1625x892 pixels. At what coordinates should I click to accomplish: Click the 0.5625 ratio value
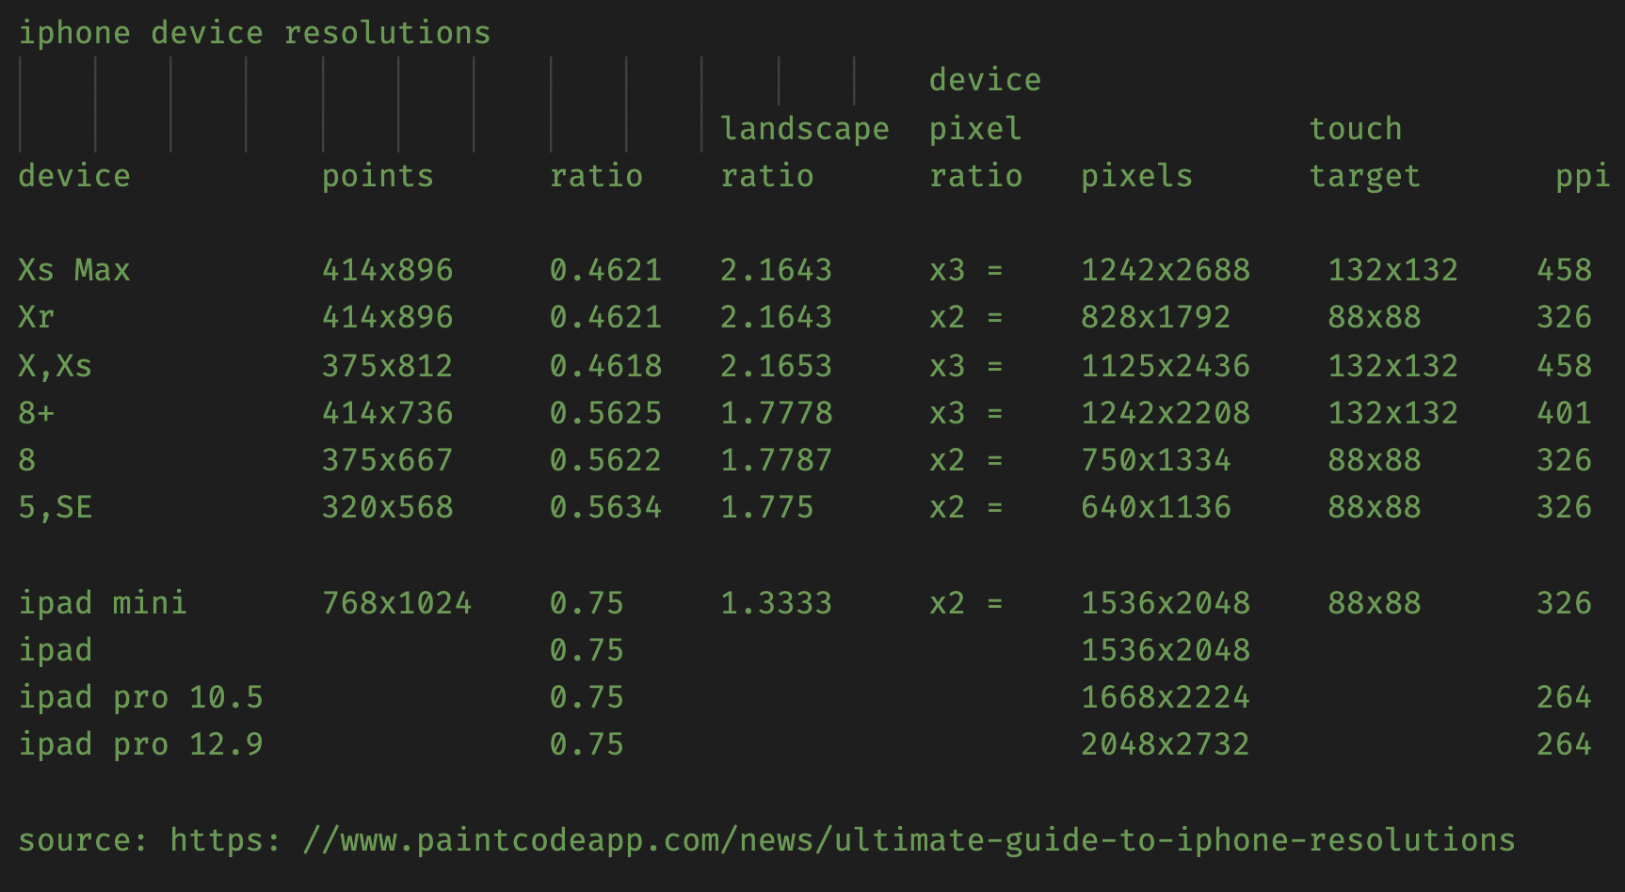tap(605, 412)
